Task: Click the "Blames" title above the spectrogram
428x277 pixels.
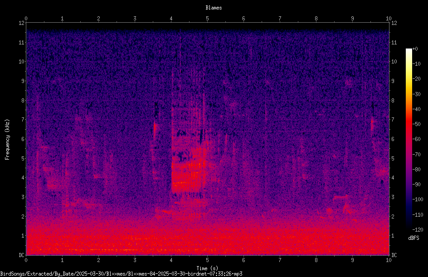Action: [x=214, y=8]
